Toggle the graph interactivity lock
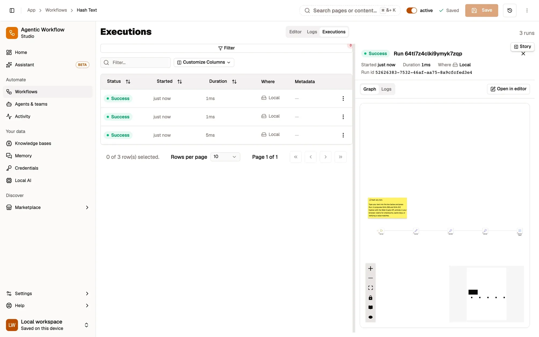Viewport: 539px width, 337px height. [x=371, y=298]
